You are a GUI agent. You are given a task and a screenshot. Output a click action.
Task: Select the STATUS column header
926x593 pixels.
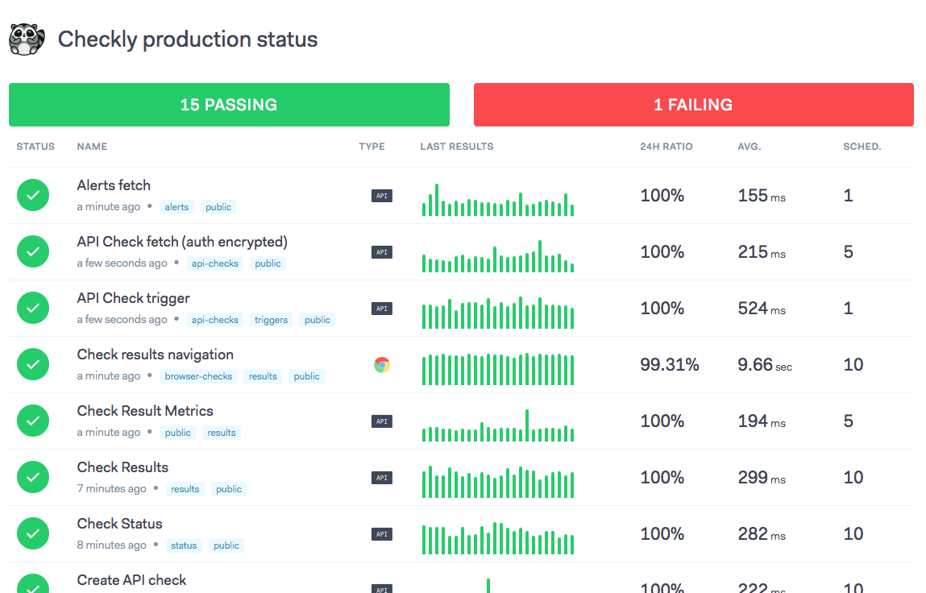click(x=35, y=147)
